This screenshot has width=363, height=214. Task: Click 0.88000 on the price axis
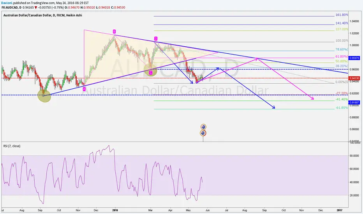click(x=354, y=117)
